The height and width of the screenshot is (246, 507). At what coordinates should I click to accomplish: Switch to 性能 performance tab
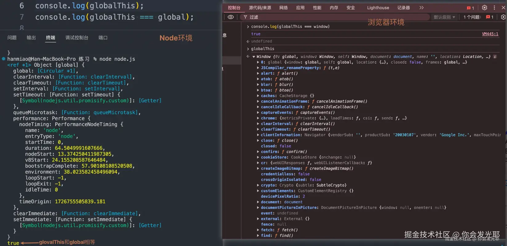(317, 8)
